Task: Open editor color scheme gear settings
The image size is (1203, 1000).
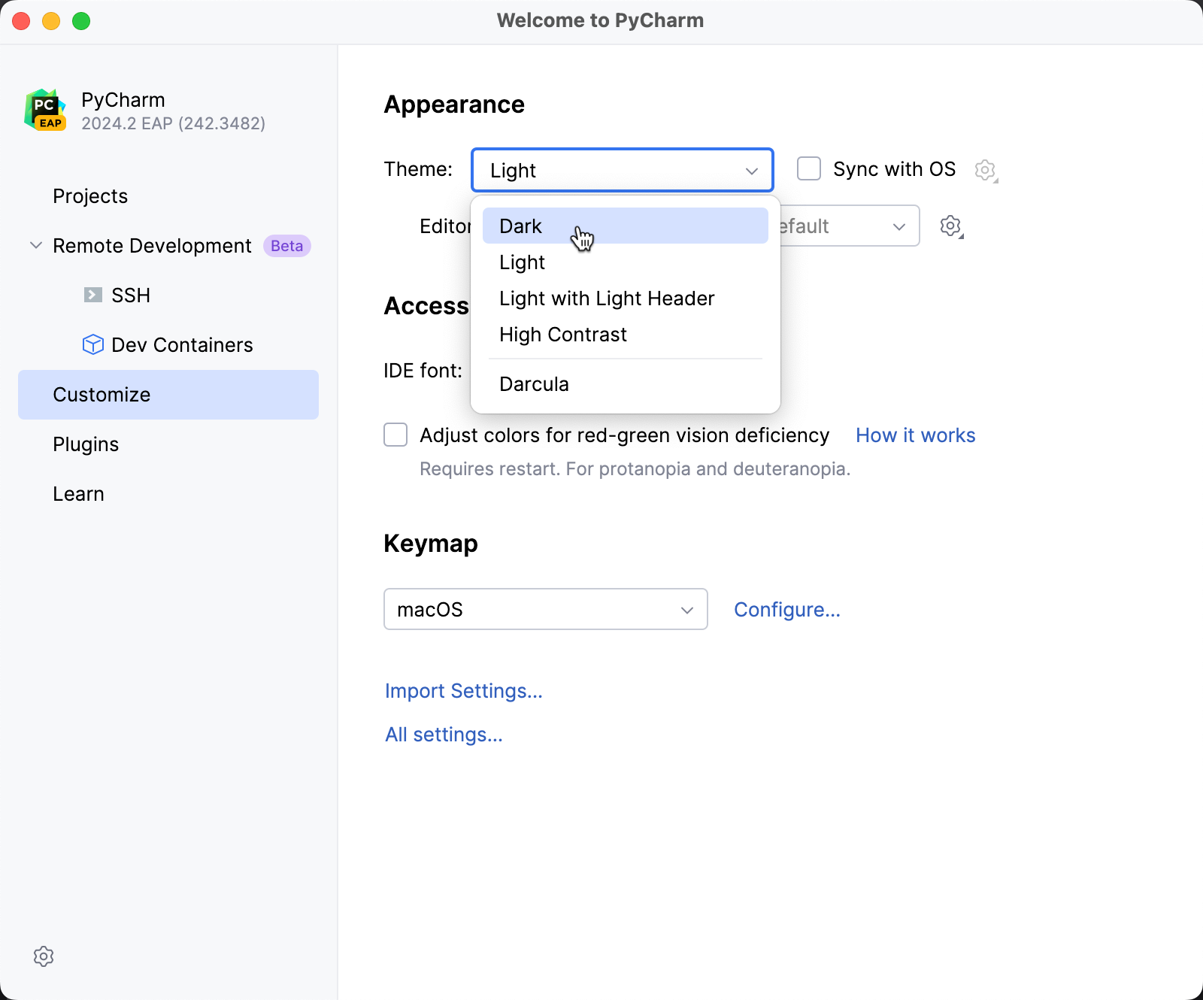Action: point(950,225)
